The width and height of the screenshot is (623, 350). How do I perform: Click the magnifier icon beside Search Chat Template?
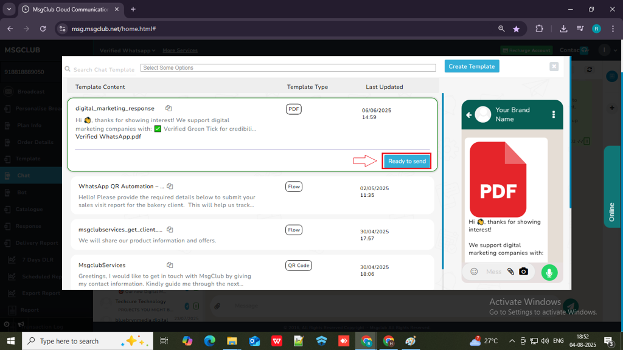(x=68, y=69)
